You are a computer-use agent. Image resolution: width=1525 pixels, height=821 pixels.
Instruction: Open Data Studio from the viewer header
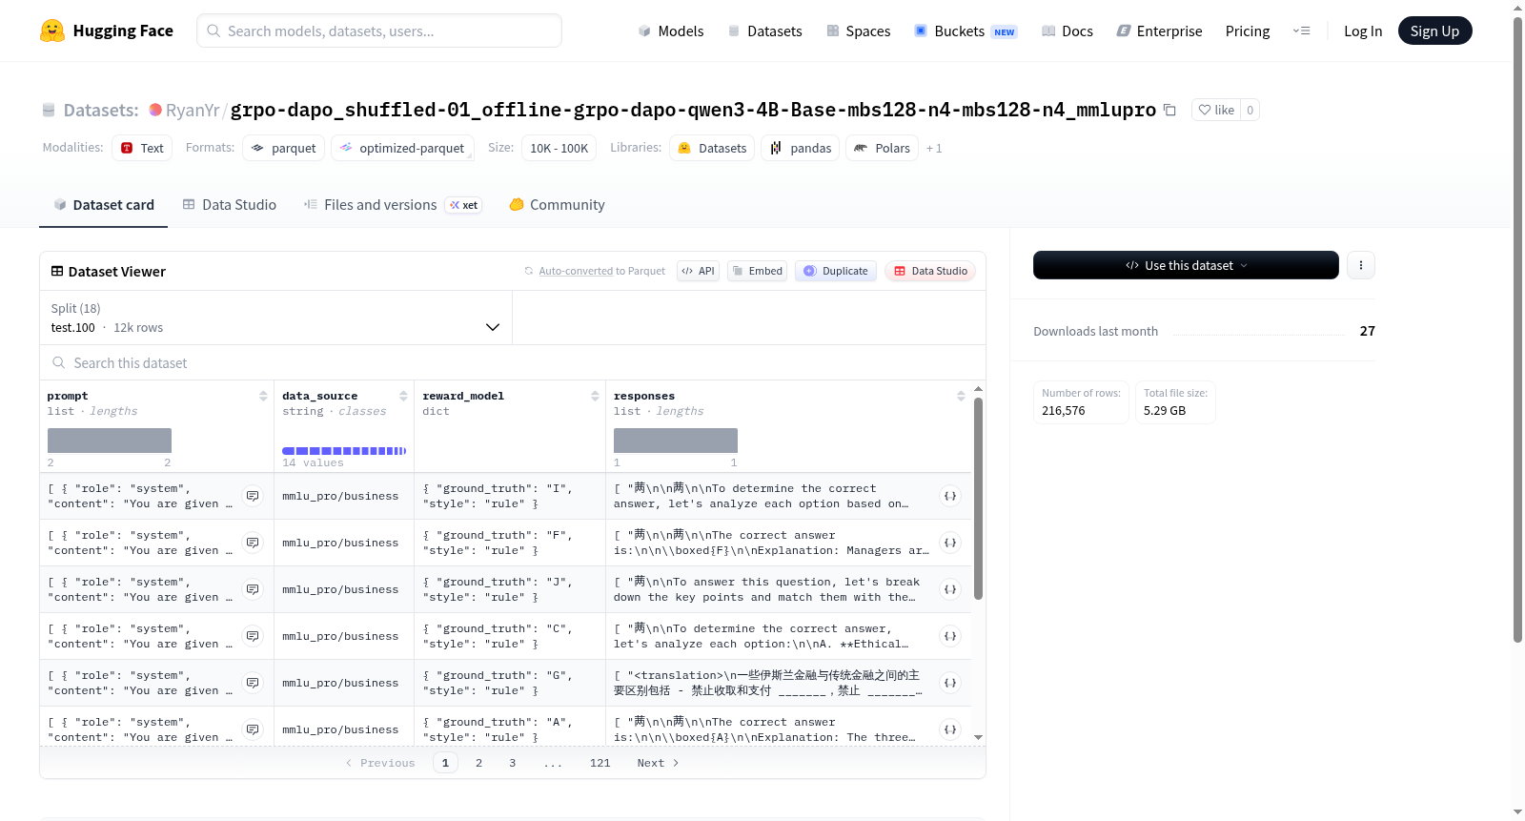click(x=930, y=271)
